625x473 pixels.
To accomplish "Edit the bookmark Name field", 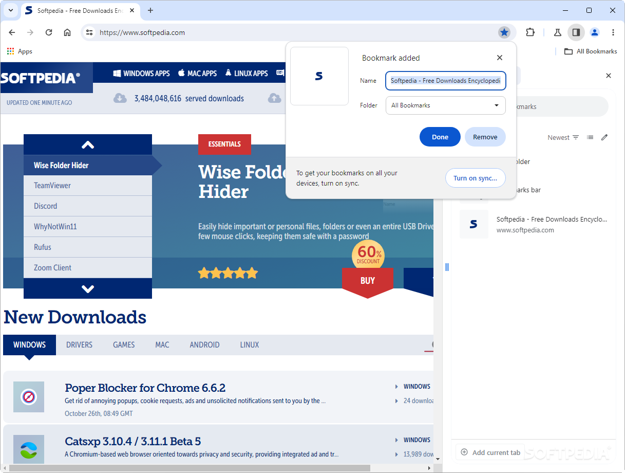I will (x=446, y=81).
